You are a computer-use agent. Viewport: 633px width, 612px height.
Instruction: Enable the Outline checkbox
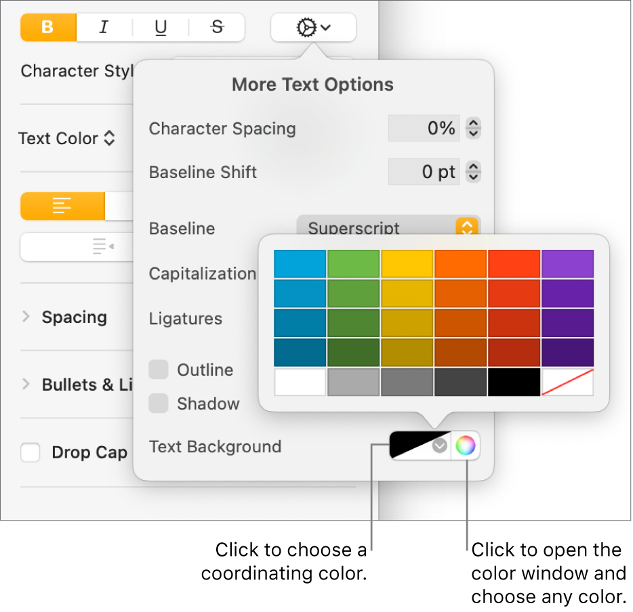click(x=158, y=370)
